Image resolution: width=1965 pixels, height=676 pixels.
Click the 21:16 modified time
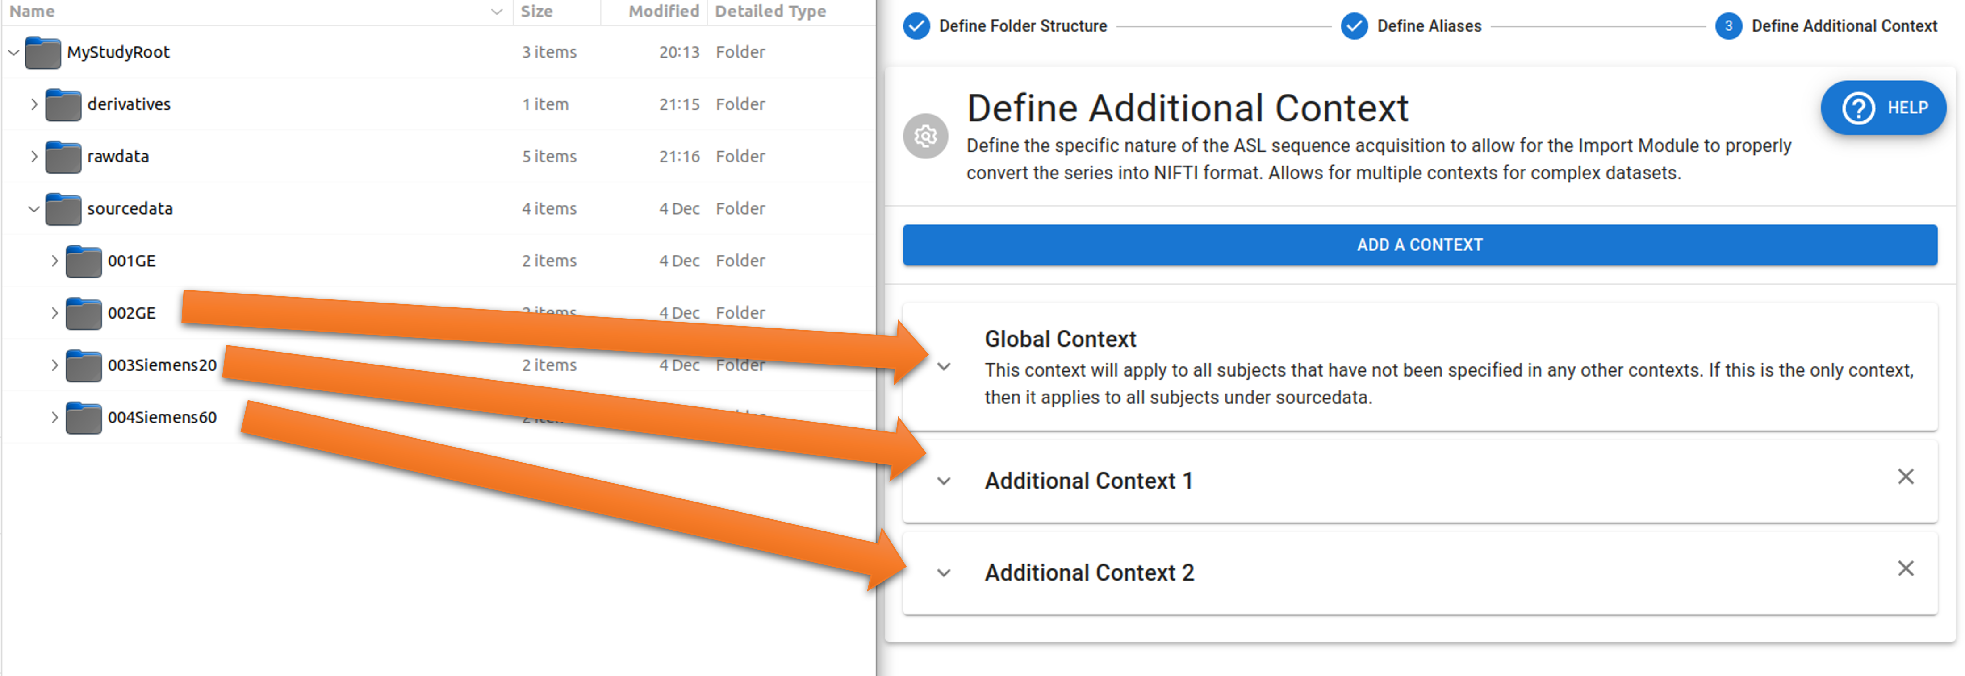pyautogui.click(x=679, y=157)
